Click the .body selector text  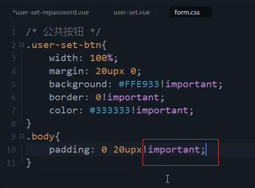click(x=41, y=136)
